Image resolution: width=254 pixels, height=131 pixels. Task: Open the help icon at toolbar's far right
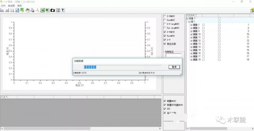(x=252, y=11)
